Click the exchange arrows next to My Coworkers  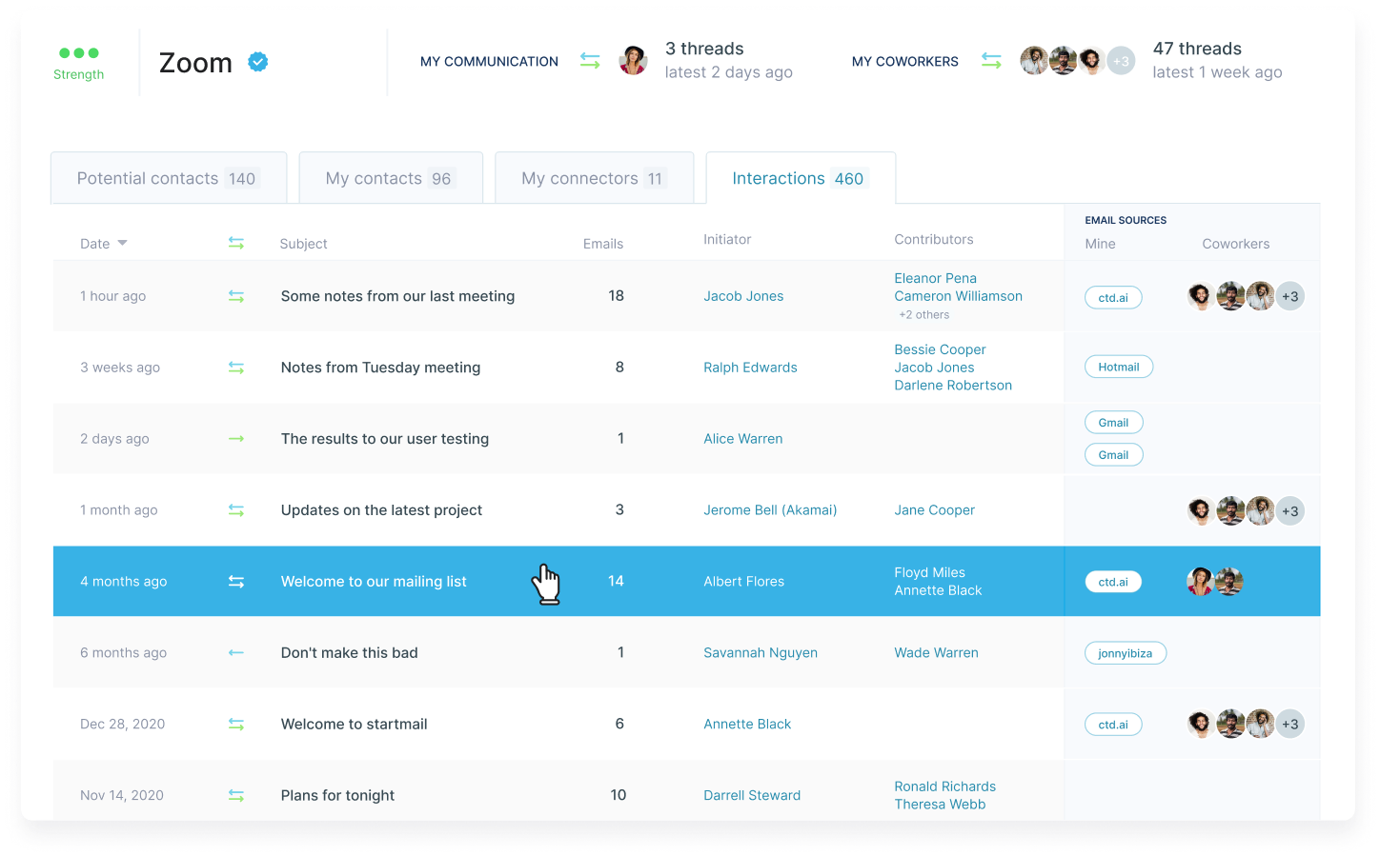point(991,61)
